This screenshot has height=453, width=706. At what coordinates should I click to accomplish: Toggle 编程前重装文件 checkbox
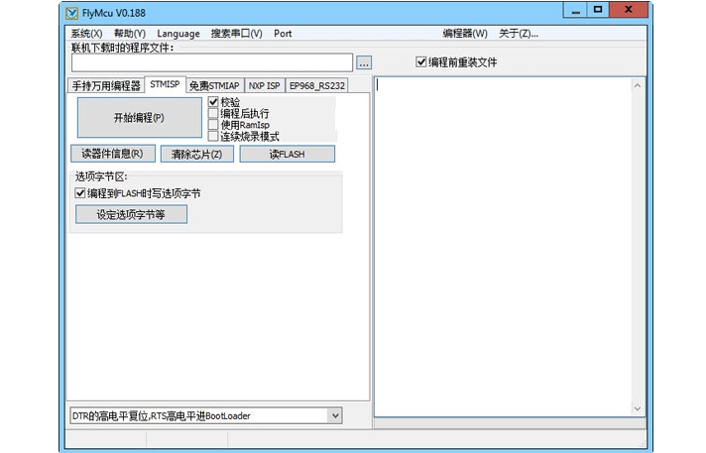(456, 61)
